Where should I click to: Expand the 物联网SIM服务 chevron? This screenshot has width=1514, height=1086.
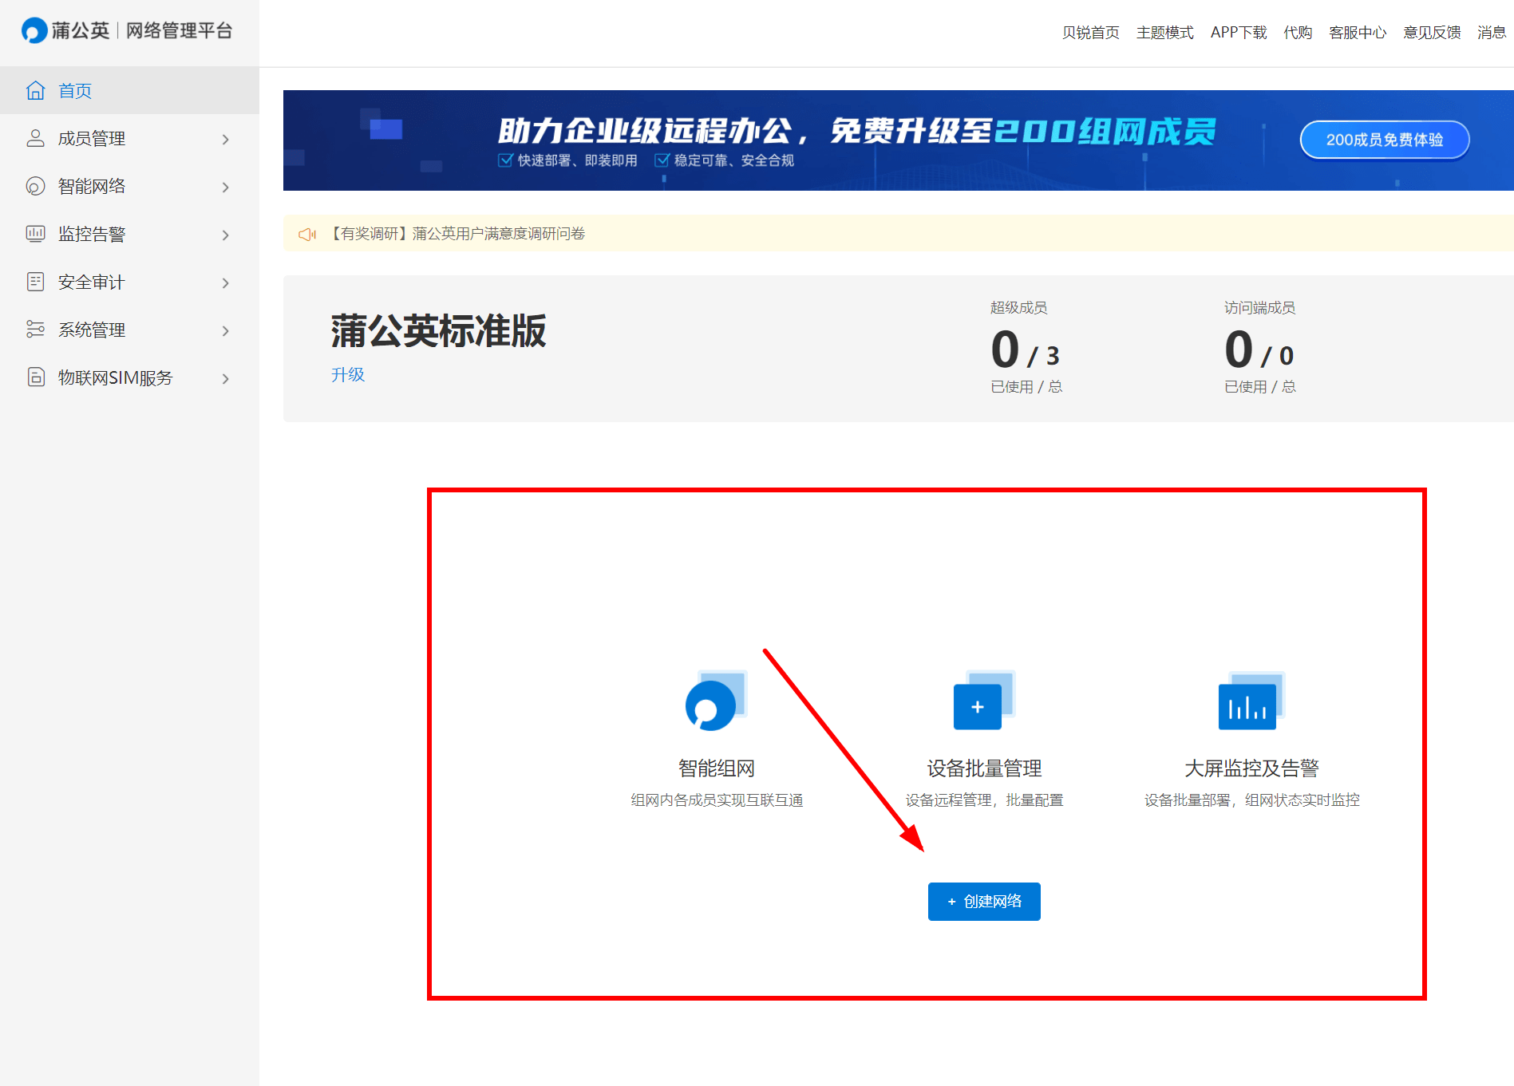[x=226, y=379]
